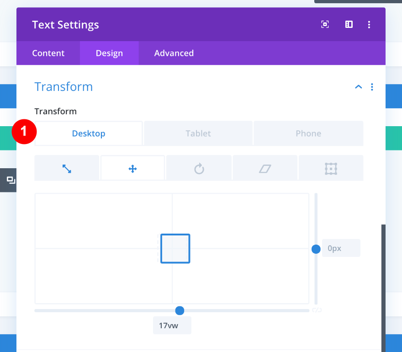Click the snap-to-sidebar columns icon
Screen dimensions: 402x352
click(349, 25)
